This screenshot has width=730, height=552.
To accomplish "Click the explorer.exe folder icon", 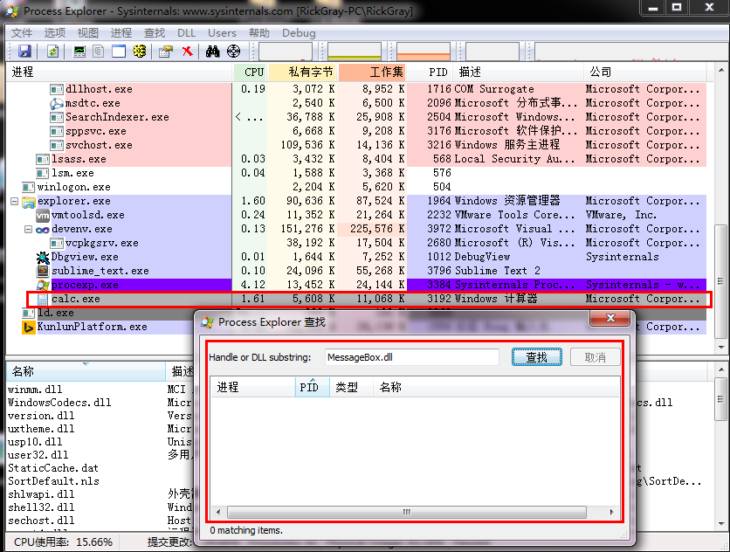I will tap(29, 202).
